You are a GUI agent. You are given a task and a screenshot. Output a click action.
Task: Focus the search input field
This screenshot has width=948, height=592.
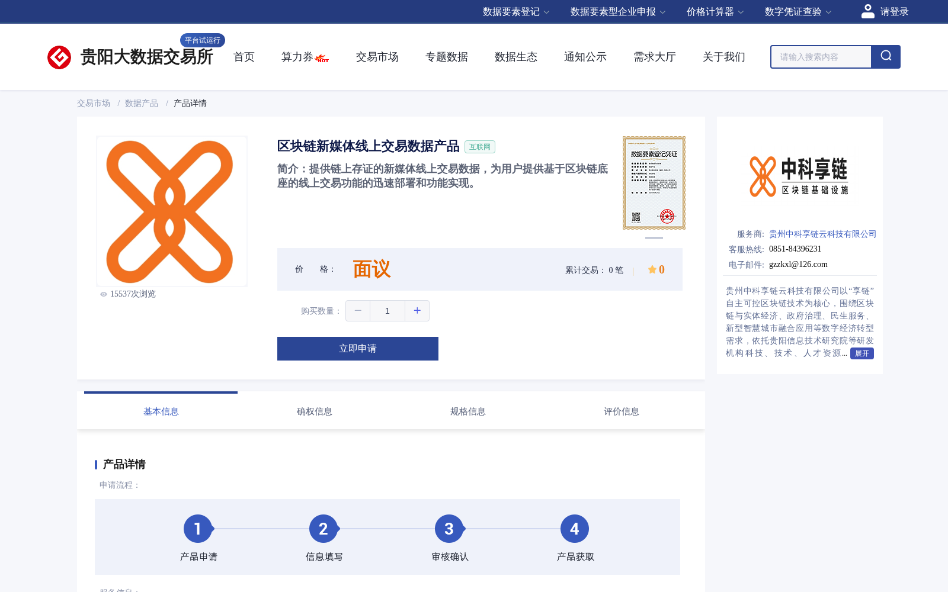pos(821,57)
